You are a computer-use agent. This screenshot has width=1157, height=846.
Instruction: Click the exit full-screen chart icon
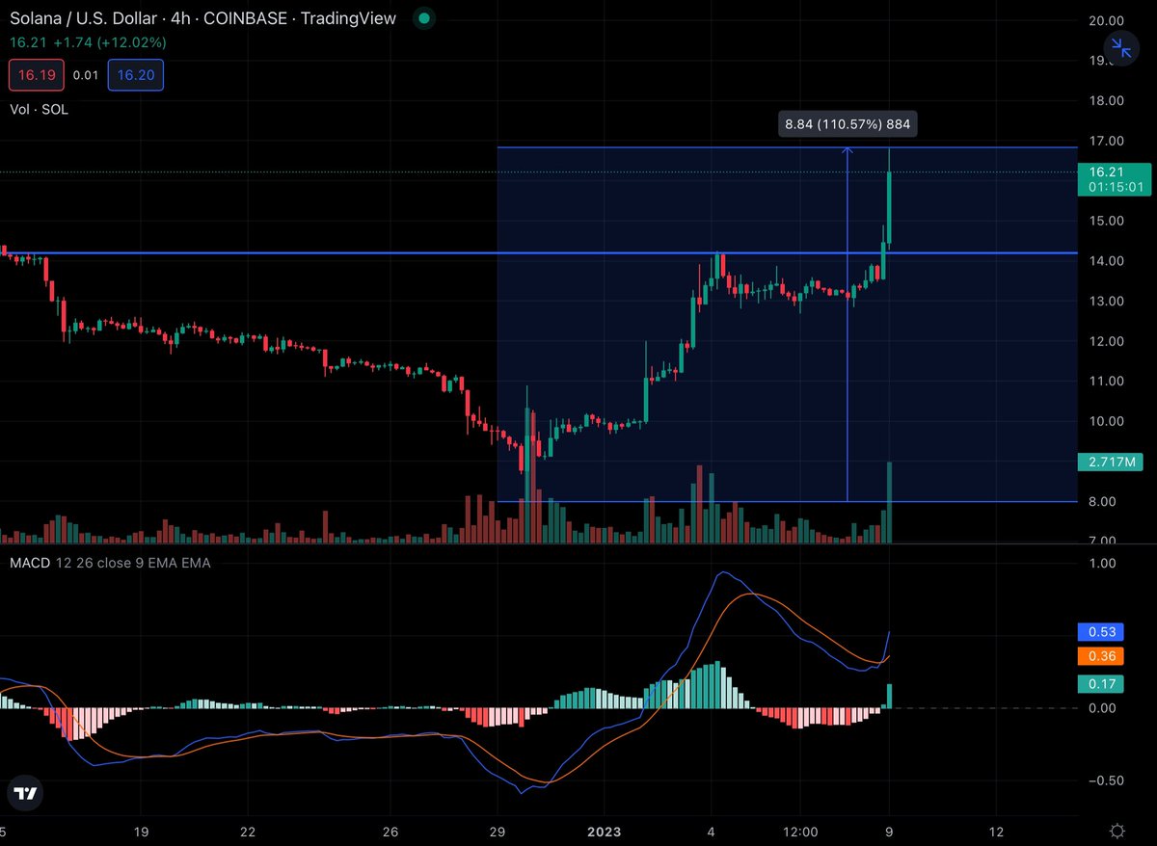click(1120, 48)
